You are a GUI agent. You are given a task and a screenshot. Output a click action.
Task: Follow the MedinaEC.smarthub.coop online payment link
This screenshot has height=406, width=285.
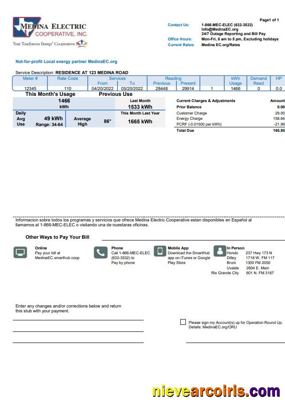point(57,258)
